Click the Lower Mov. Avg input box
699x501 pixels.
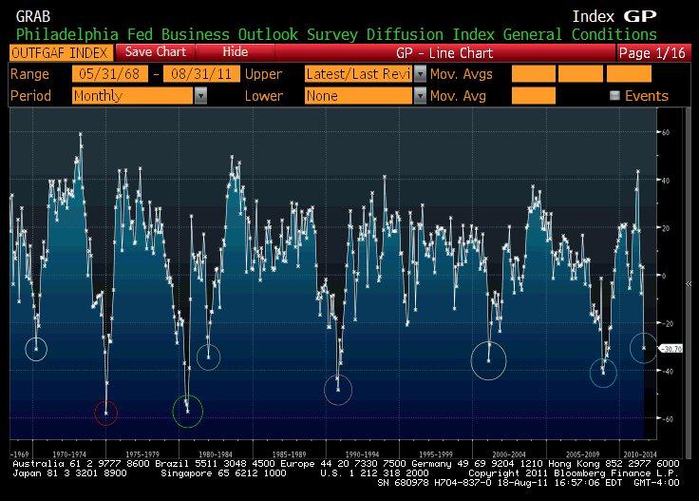click(x=533, y=96)
